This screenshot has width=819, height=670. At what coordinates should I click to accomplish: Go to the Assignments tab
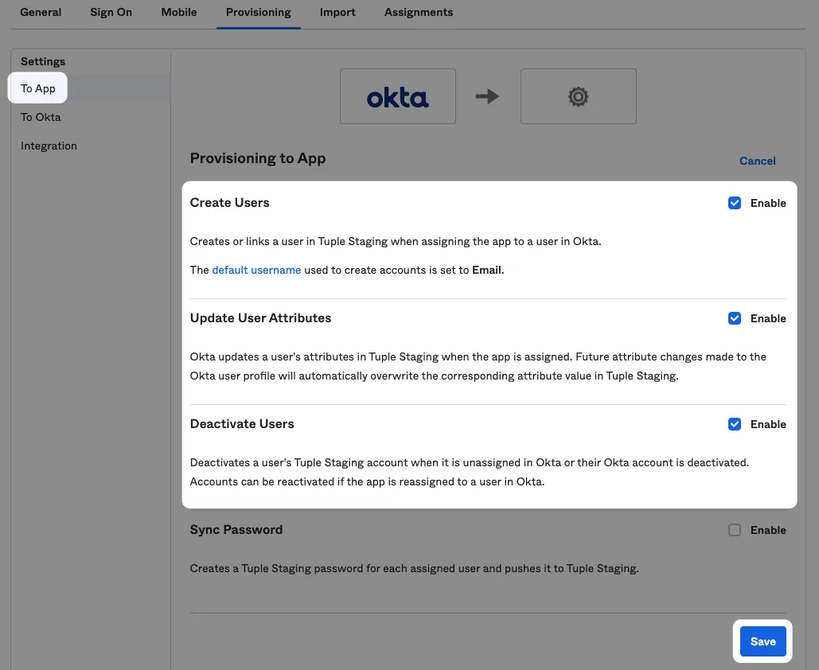coord(418,12)
